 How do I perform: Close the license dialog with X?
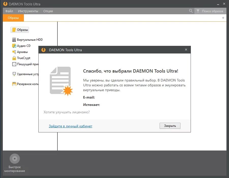(x=186, y=50)
